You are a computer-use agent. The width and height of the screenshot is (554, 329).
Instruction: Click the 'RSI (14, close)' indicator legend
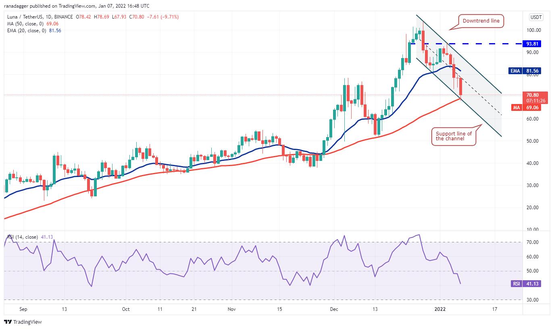point(22,237)
